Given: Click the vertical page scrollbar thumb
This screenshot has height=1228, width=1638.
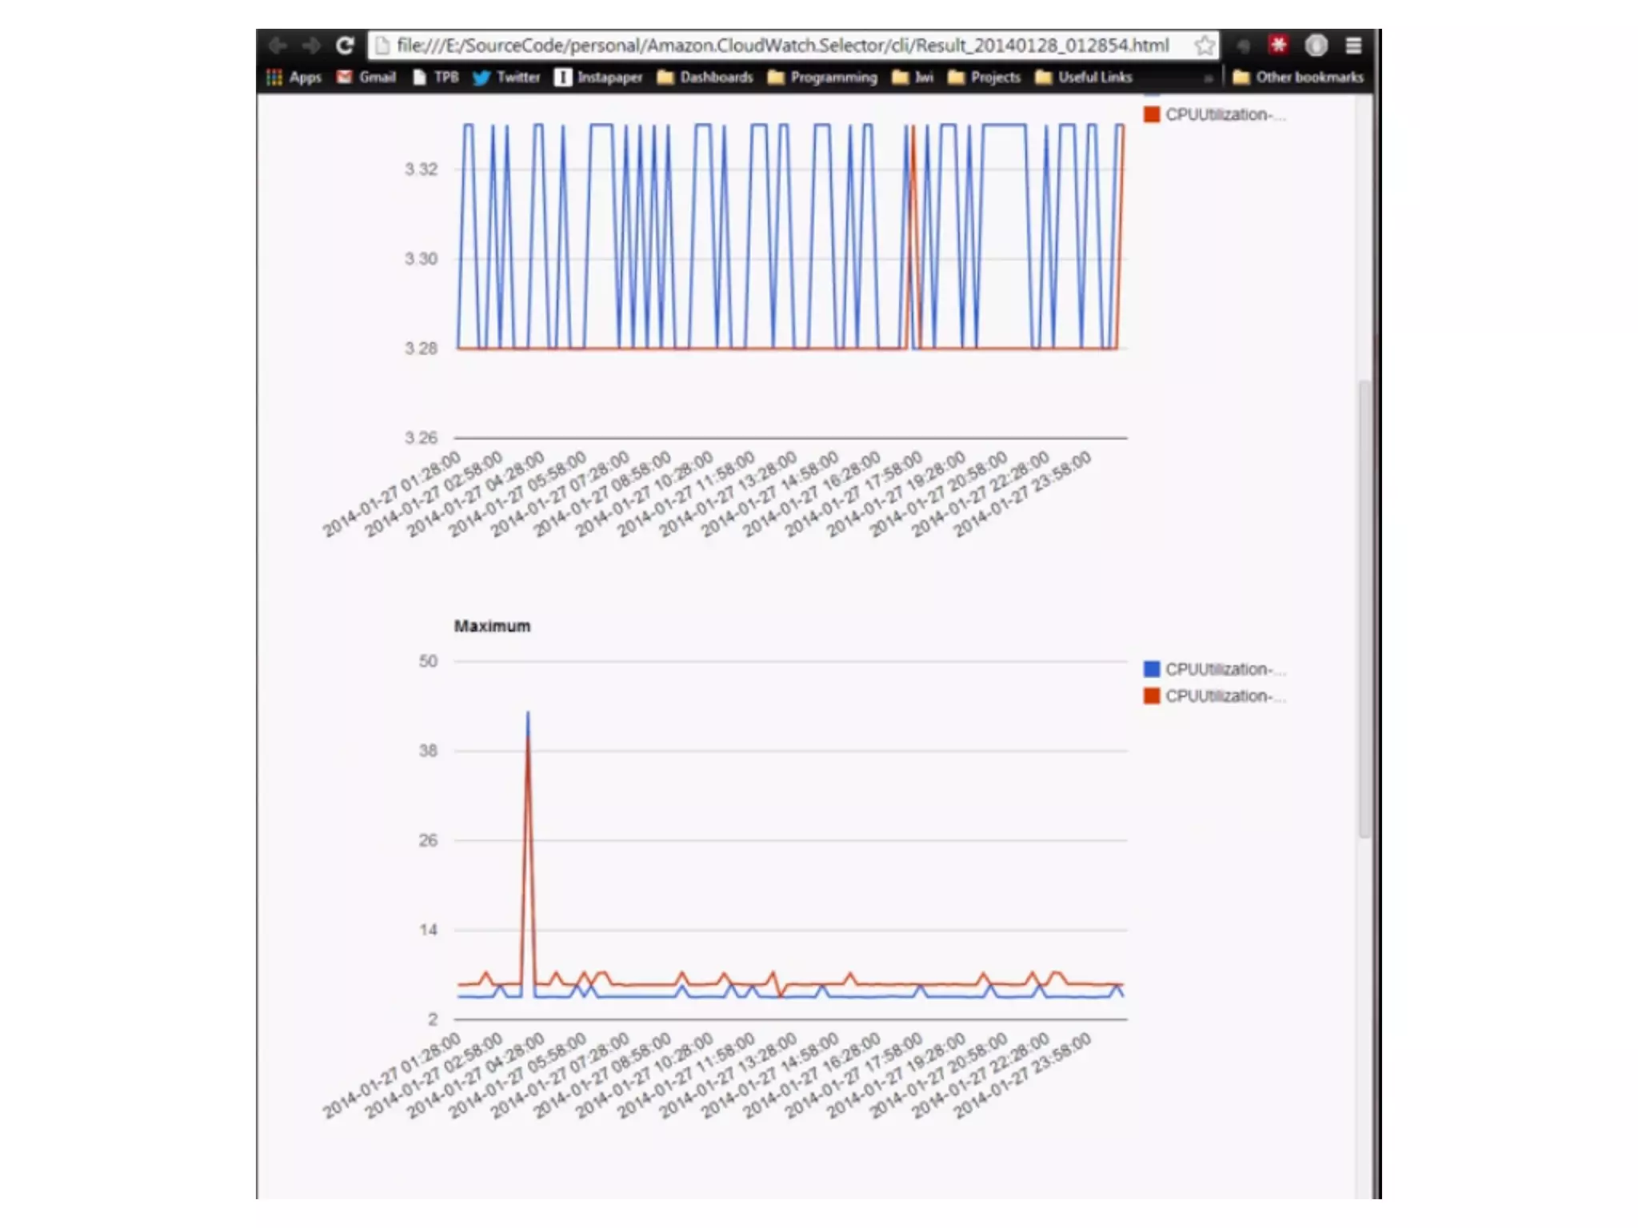Looking at the screenshot, I should [x=1364, y=608].
